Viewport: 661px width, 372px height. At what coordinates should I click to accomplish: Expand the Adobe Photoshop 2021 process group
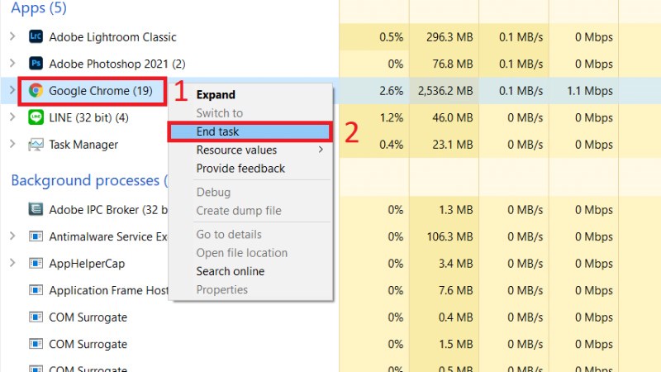click(x=12, y=64)
